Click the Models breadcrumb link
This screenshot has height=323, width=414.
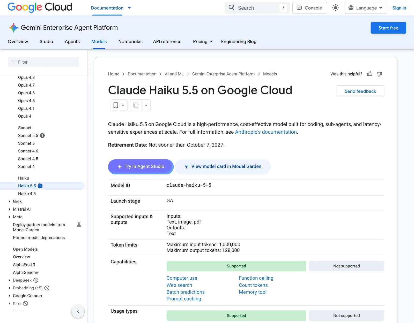click(270, 74)
